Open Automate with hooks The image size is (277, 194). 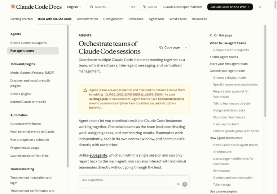pos(26,124)
